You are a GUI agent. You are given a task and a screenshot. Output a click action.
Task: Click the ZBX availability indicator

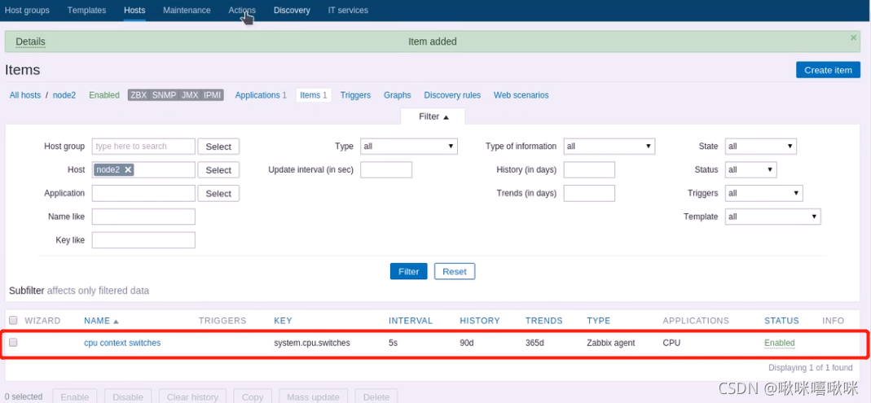coord(139,95)
